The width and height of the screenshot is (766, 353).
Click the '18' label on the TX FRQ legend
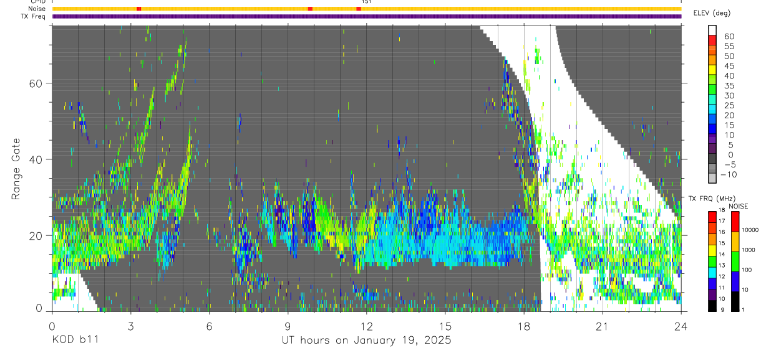point(722,211)
